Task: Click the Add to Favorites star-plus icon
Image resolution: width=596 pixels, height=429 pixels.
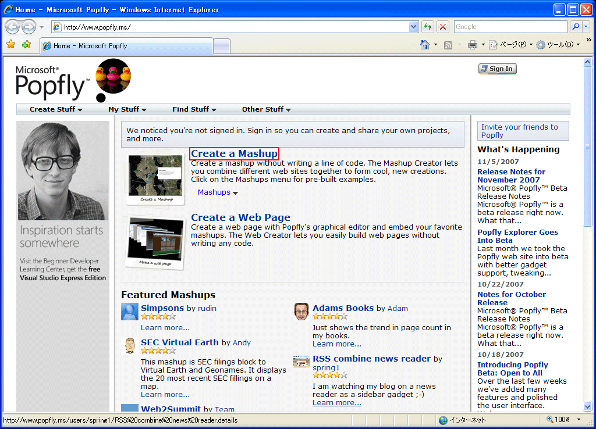Action: point(27,45)
